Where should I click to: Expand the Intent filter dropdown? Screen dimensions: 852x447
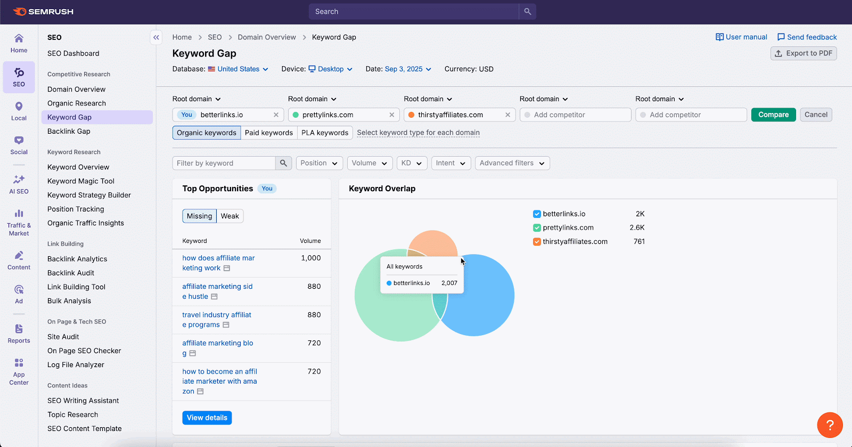point(450,164)
